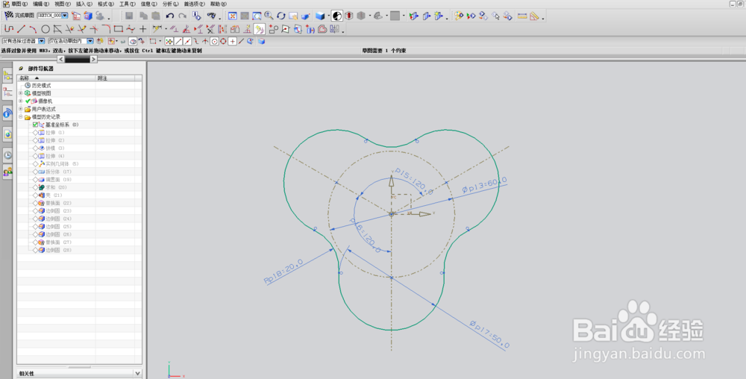Select the Studio Spline tool

click(131, 29)
